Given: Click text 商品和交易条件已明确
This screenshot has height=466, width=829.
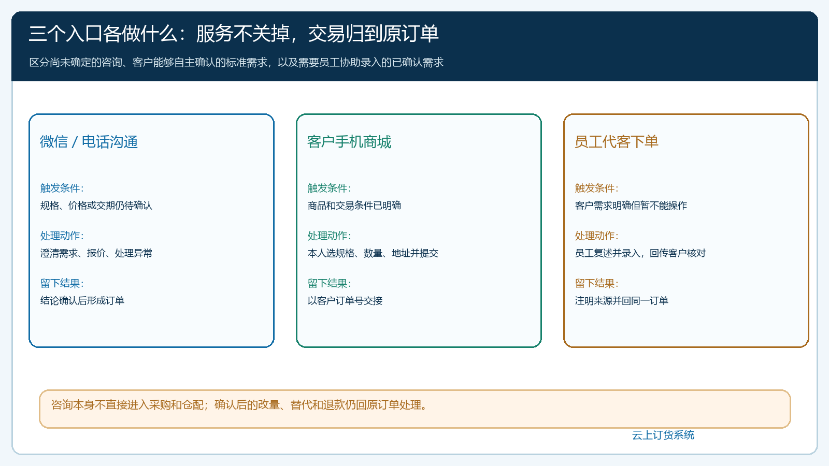Looking at the screenshot, I should tap(354, 206).
